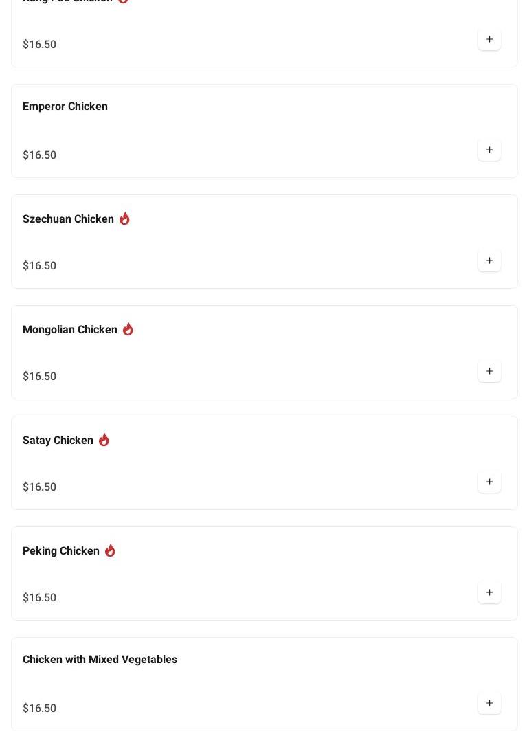Click Emperor Chicken $16.50 price
Screen dimensions: 529x747
(x=40, y=155)
